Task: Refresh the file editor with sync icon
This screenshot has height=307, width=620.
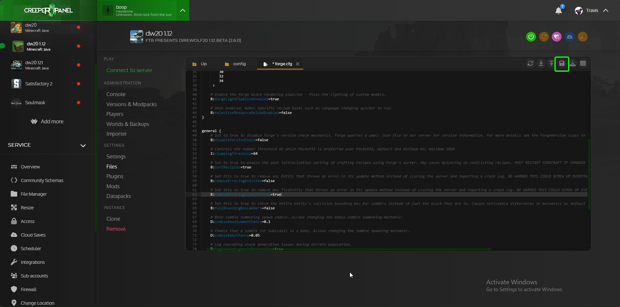Action: [530, 64]
